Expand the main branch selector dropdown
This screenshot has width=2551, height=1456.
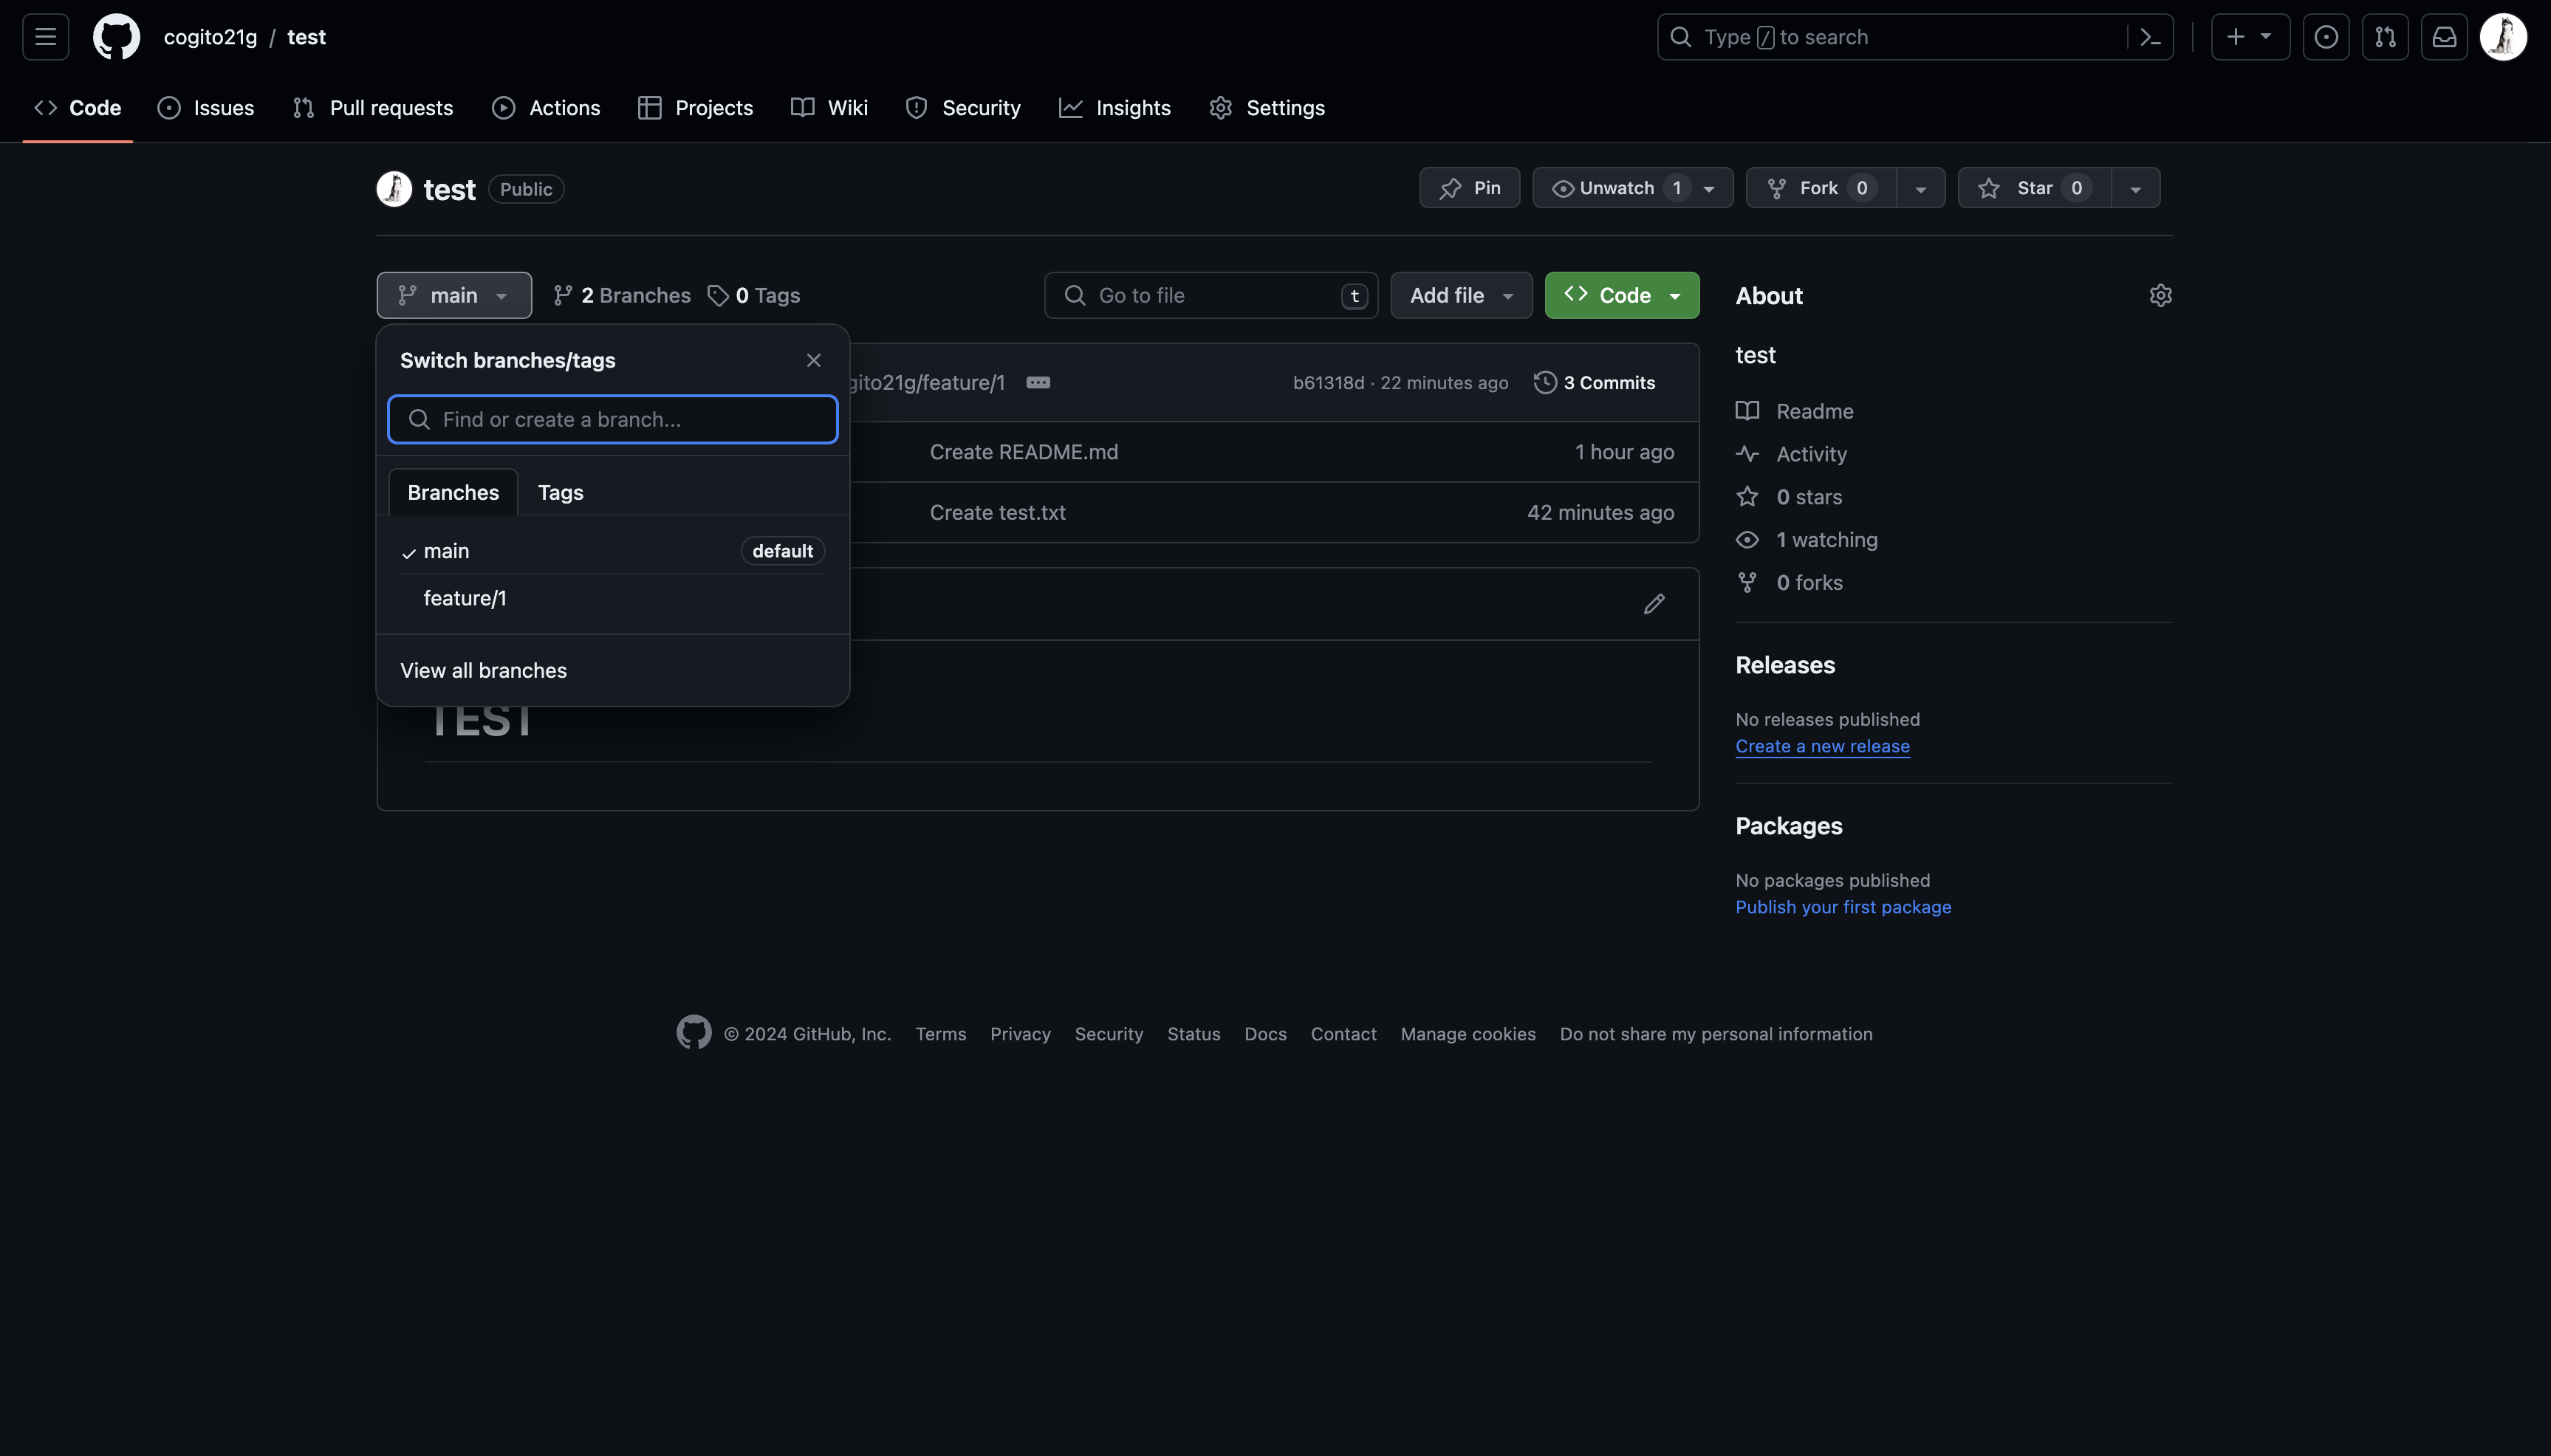click(454, 295)
